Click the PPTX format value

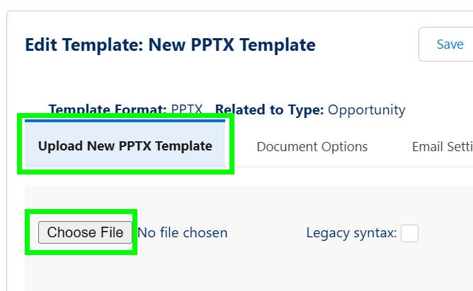tap(187, 109)
